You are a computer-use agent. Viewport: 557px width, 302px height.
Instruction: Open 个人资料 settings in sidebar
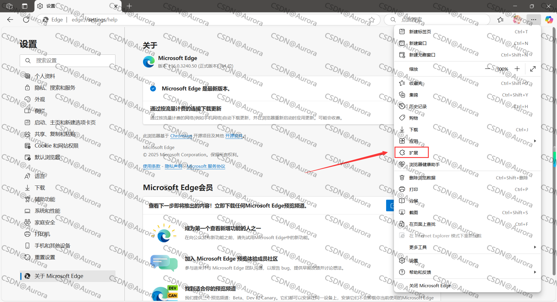68,76
